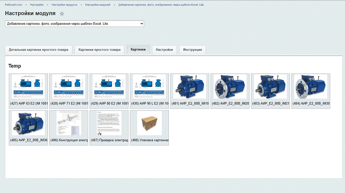Image resolution: width=345 pixels, height=193 pixels.
Task: Select image (486) Конструкция электродвигателя
Action: point(69,123)
